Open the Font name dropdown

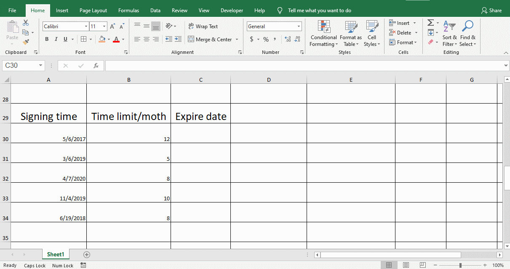click(x=86, y=27)
